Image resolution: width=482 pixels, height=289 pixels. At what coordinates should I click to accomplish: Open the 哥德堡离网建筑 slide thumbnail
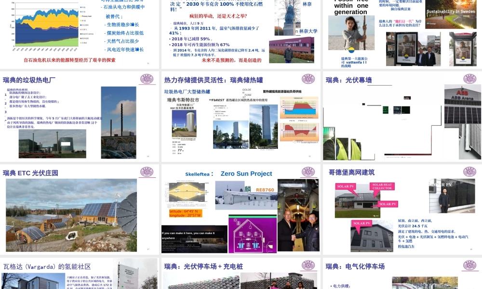402,210
